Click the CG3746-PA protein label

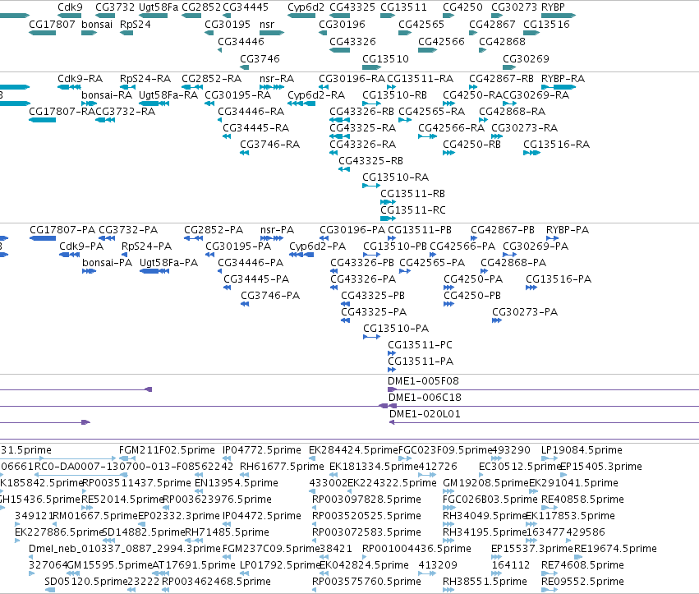[x=270, y=296]
